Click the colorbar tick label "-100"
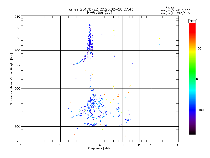This screenshot has width=210, height=158. click(200, 110)
